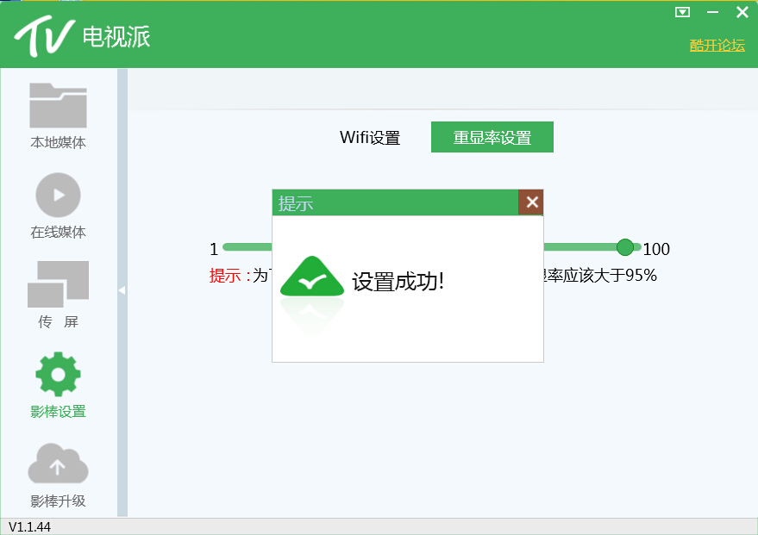Open the 本地媒体 local media panel
This screenshot has width=758, height=535.
57,116
